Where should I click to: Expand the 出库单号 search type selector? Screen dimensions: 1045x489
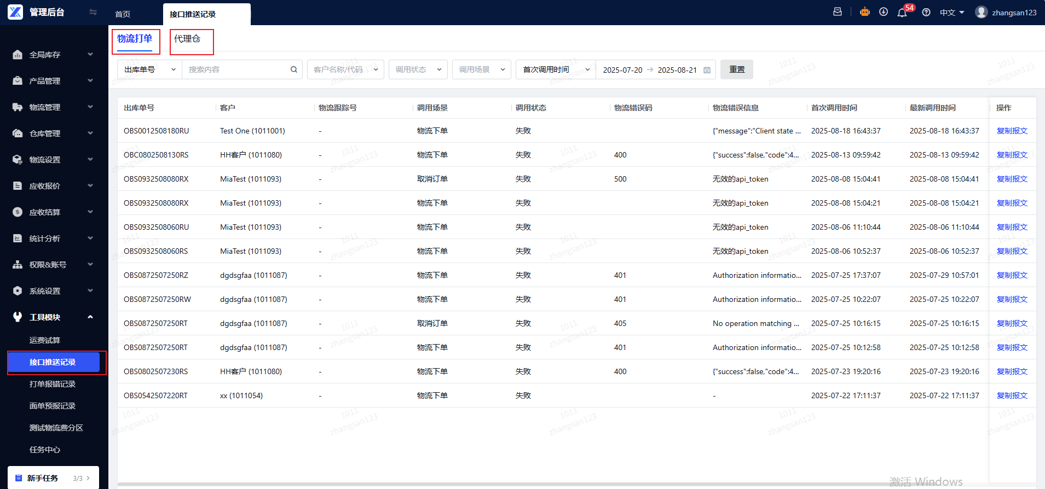pyautogui.click(x=150, y=69)
